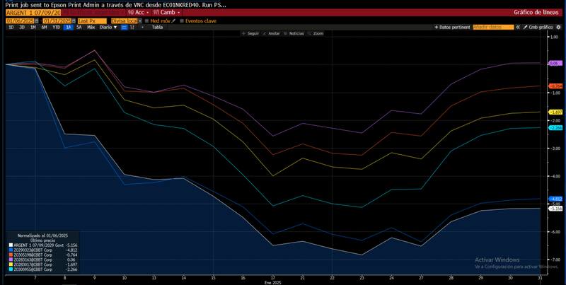566x285 pixels.
Task: Click the Med móv pencil edit icon
Action: pyautogui.click(x=173, y=21)
